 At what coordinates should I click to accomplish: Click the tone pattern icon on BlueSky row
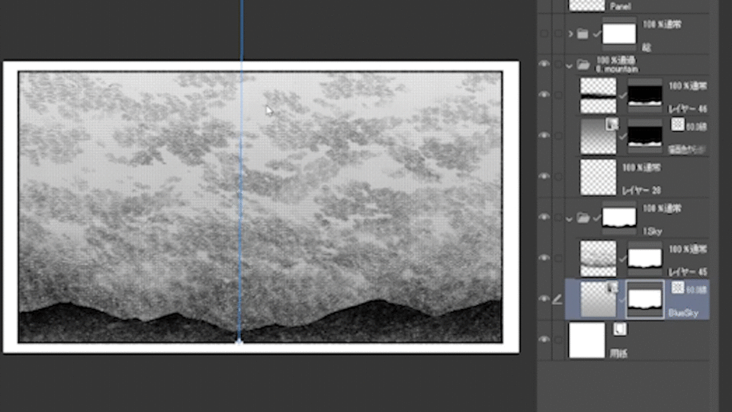click(677, 288)
